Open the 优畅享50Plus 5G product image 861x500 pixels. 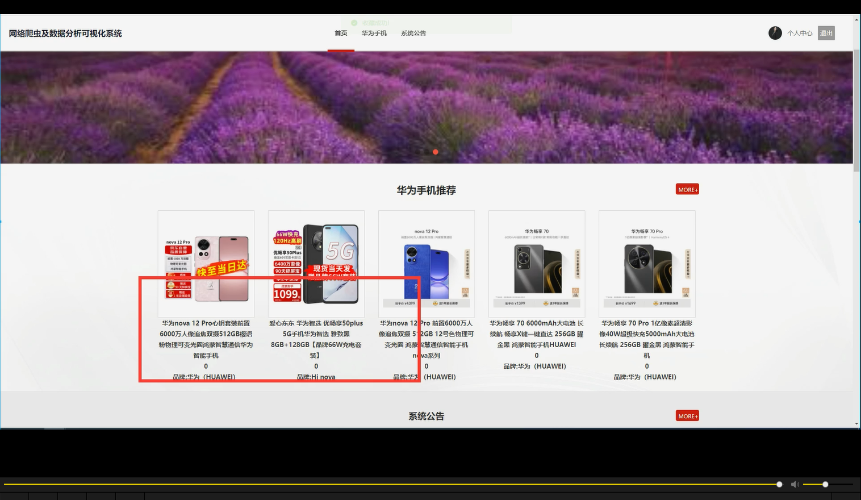pos(316,264)
